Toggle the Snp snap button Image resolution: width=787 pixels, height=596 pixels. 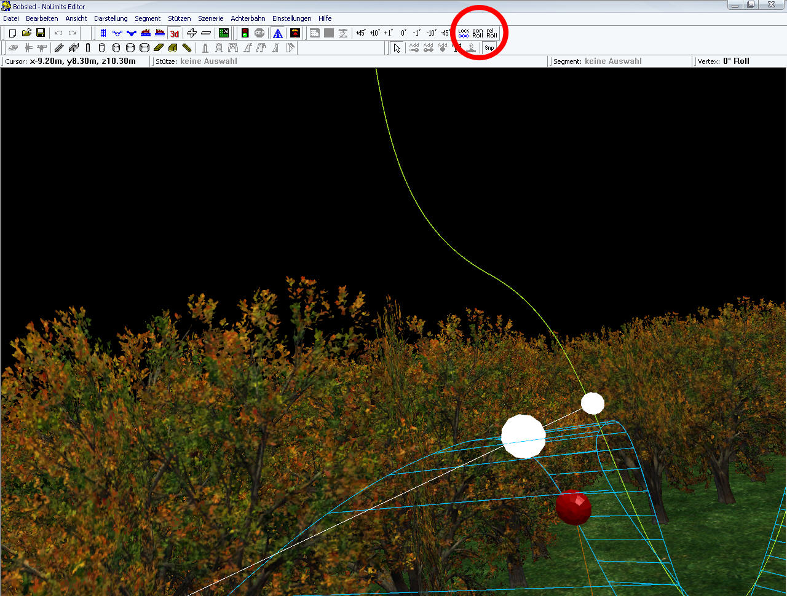(x=489, y=48)
